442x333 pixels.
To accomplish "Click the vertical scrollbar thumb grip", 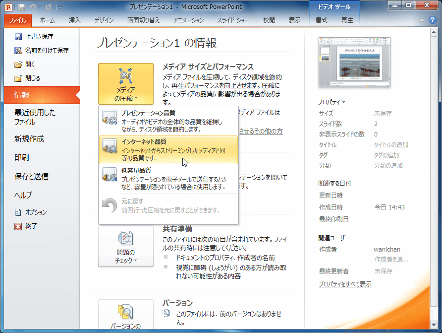I will (434, 171).
